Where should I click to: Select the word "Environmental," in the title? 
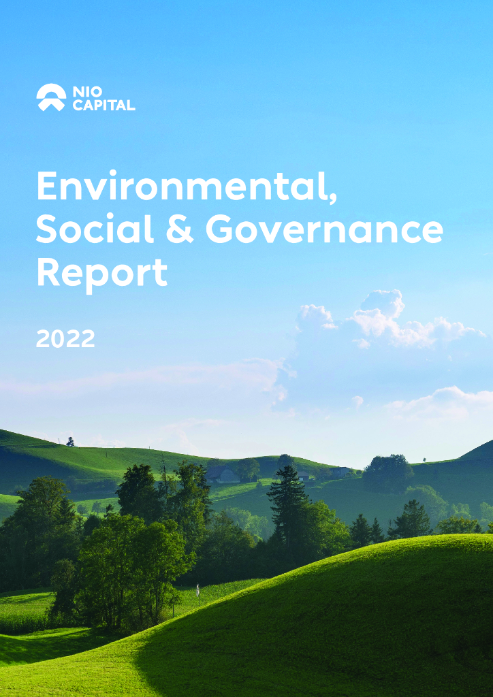[187, 187]
